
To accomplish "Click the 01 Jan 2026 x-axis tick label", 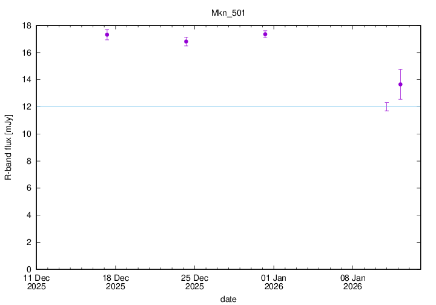I will [274, 282].
